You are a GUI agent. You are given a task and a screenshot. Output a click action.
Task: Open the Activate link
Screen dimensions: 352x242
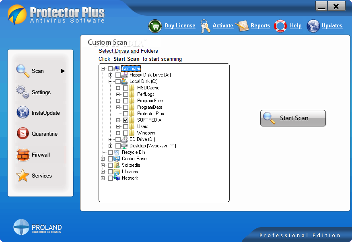(223, 26)
